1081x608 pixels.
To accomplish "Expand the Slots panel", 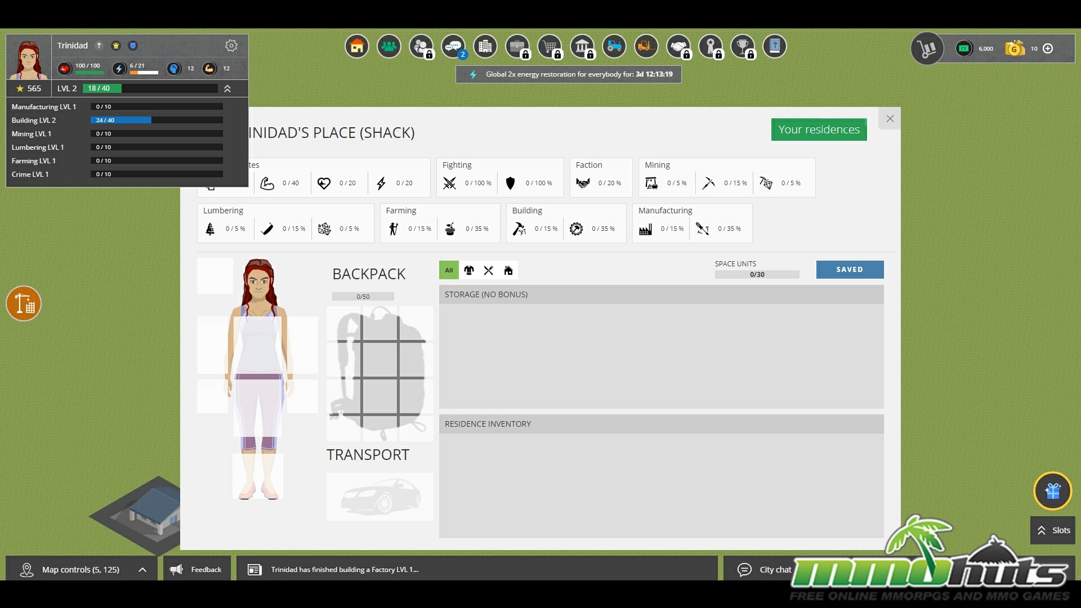I will point(1052,530).
